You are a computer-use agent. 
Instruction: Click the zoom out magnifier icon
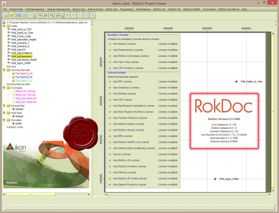46,15
